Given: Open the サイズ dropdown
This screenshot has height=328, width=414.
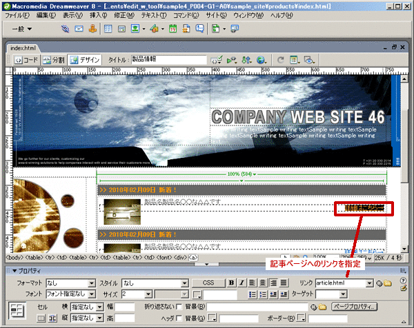Looking at the screenshot, I should coord(148,294).
